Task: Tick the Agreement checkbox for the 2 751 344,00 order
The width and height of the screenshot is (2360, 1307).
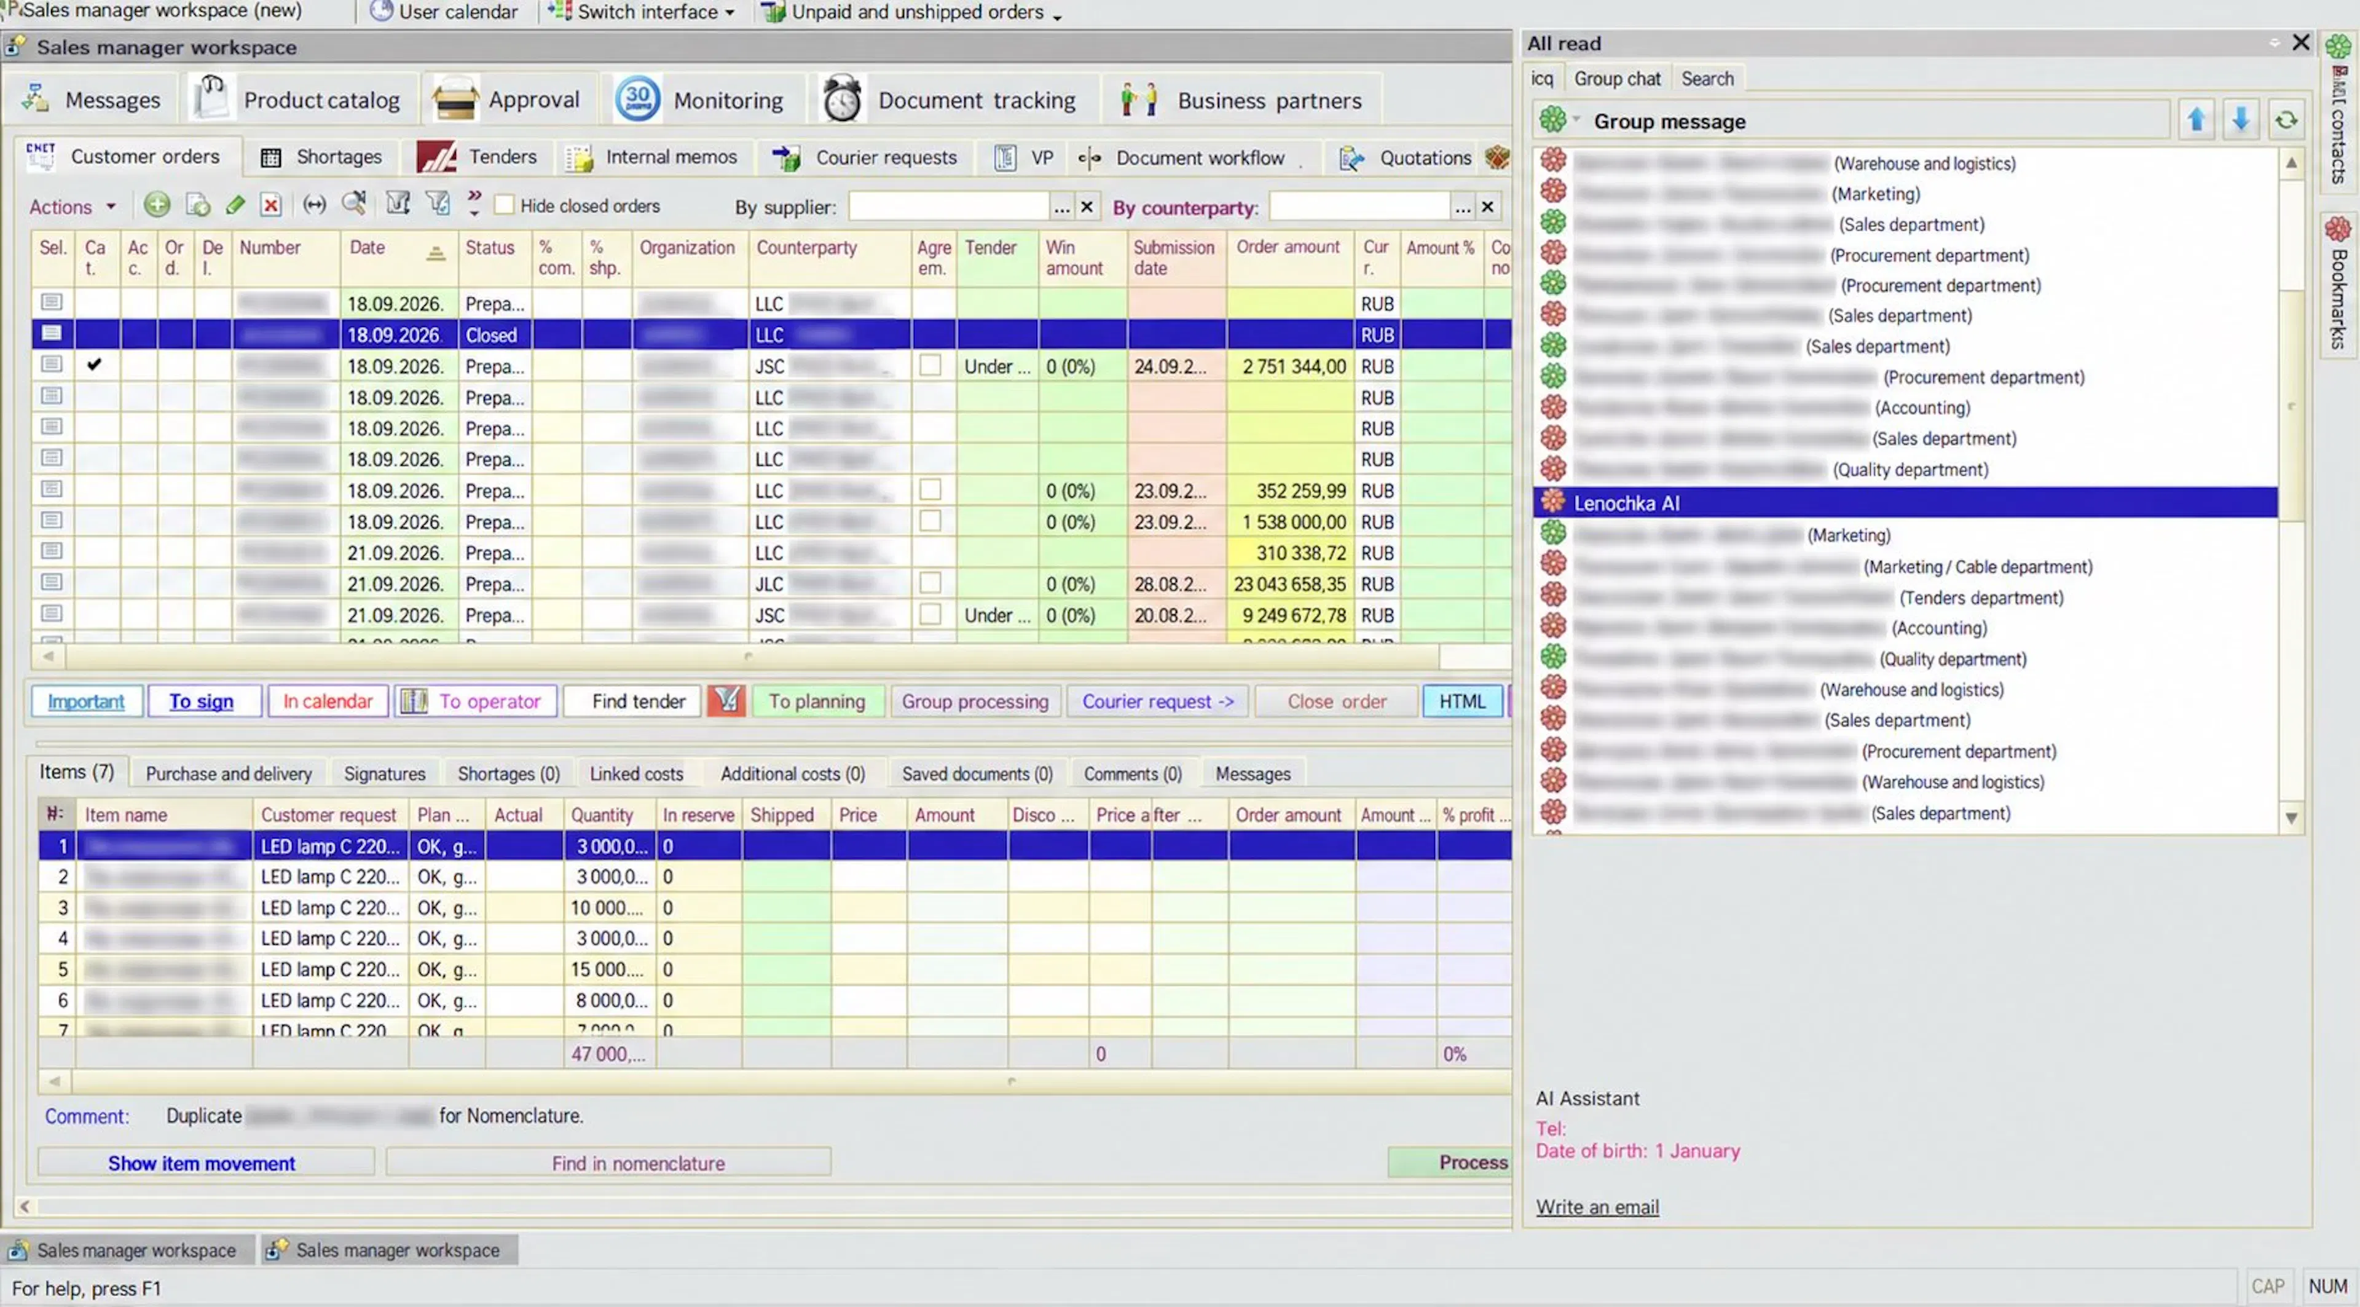Action: pos(931,366)
